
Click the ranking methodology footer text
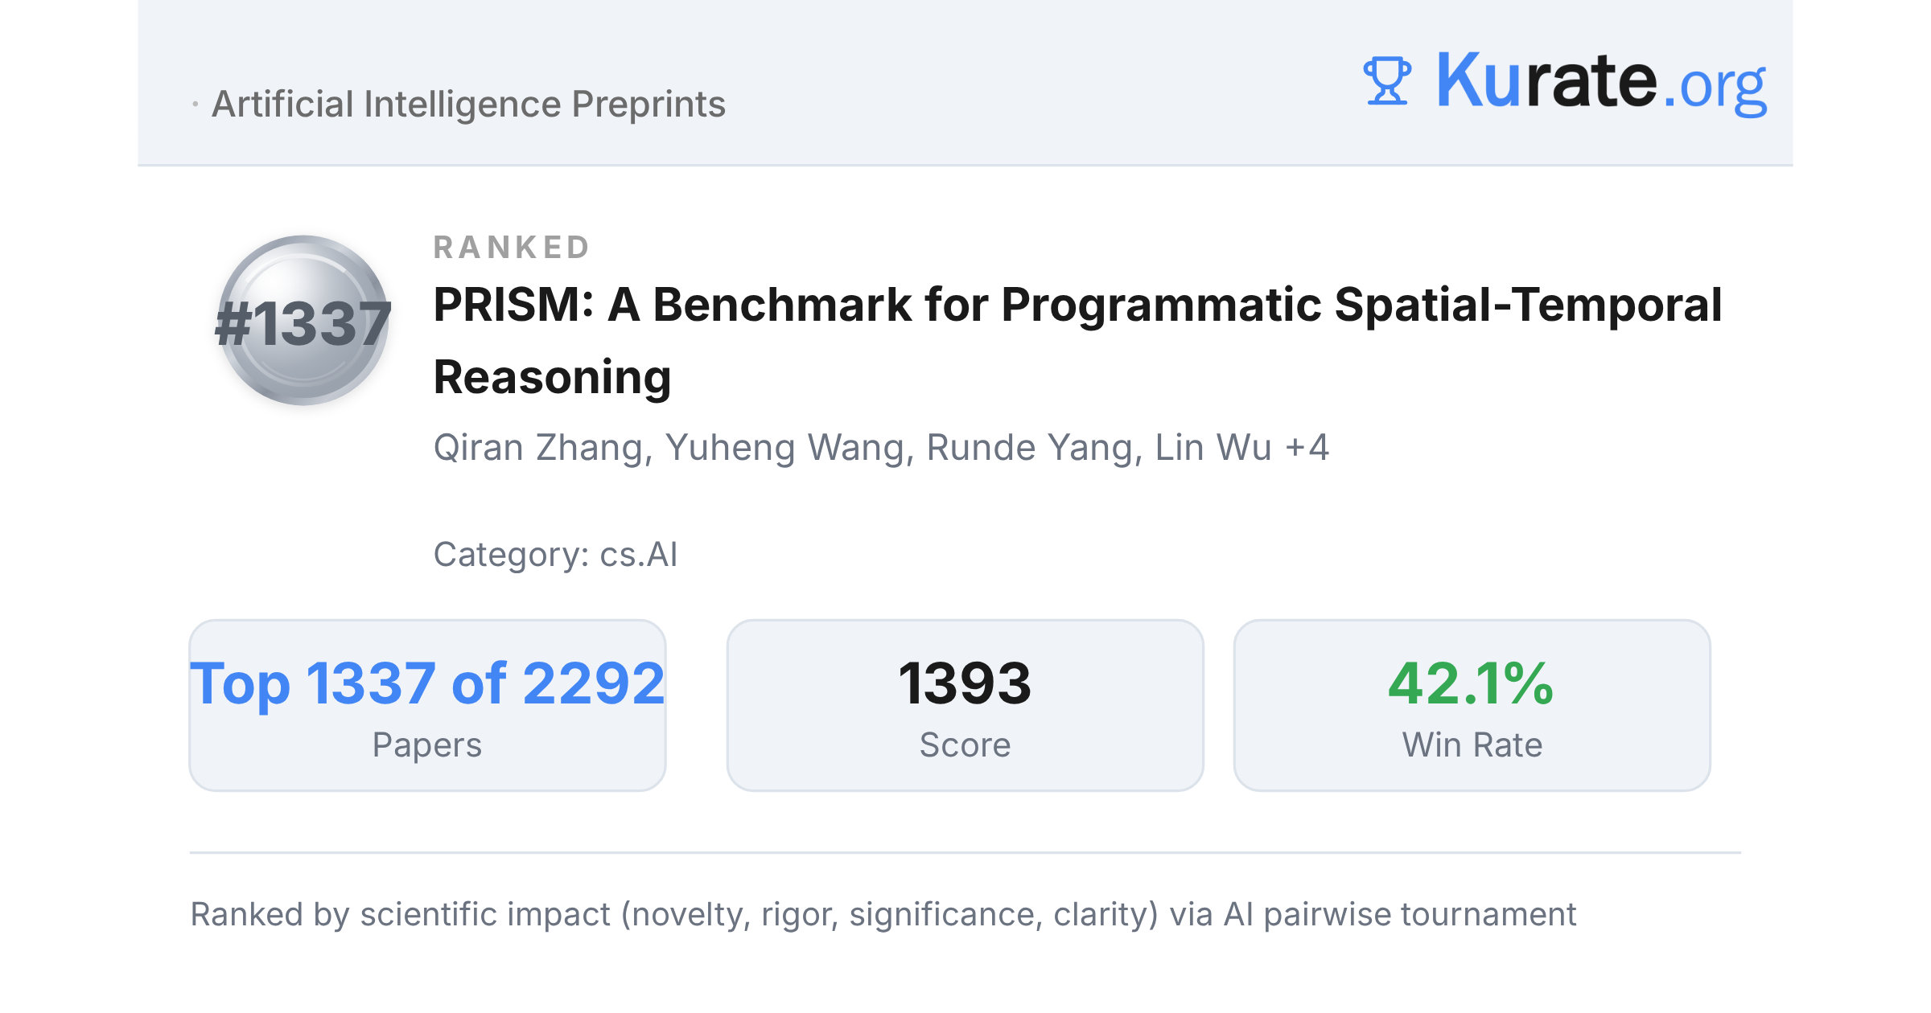(x=883, y=915)
